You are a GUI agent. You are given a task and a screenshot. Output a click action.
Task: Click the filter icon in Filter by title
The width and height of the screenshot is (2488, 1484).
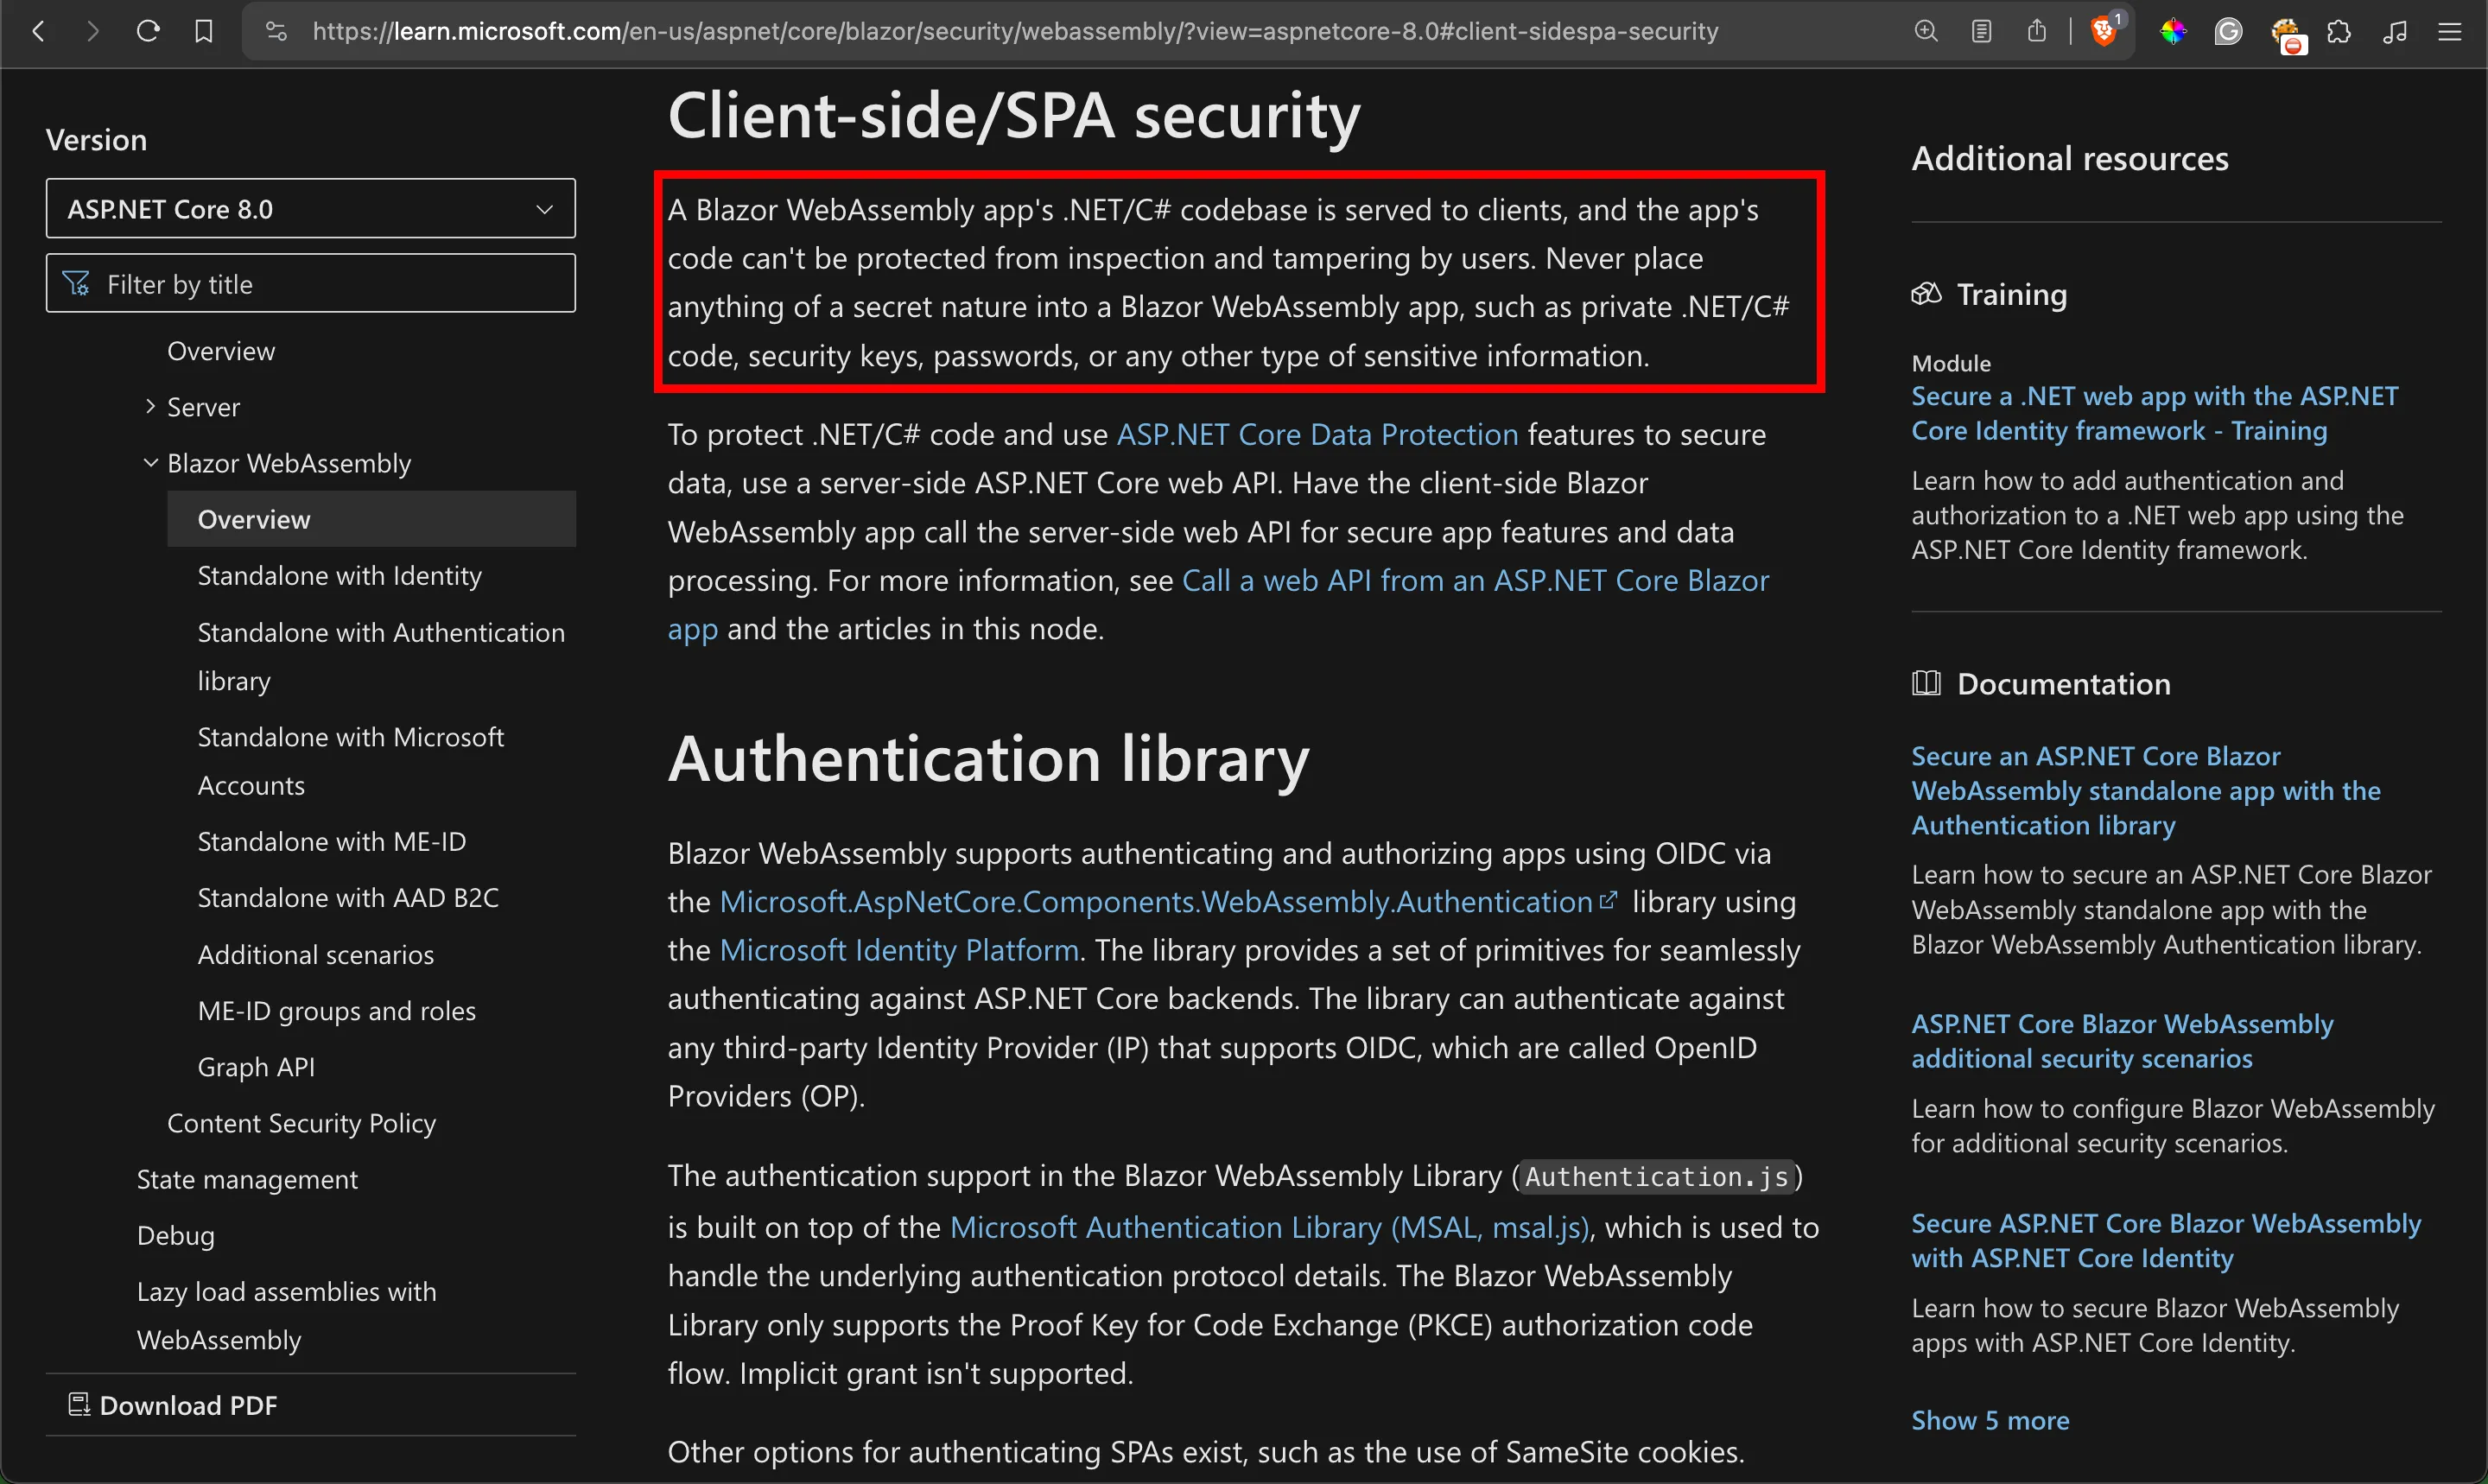click(x=77, y=284)
